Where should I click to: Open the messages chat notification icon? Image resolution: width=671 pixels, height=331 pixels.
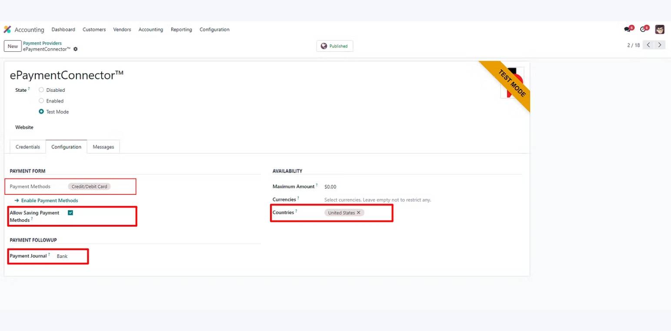pyautogui.click(x=628, y=30)
